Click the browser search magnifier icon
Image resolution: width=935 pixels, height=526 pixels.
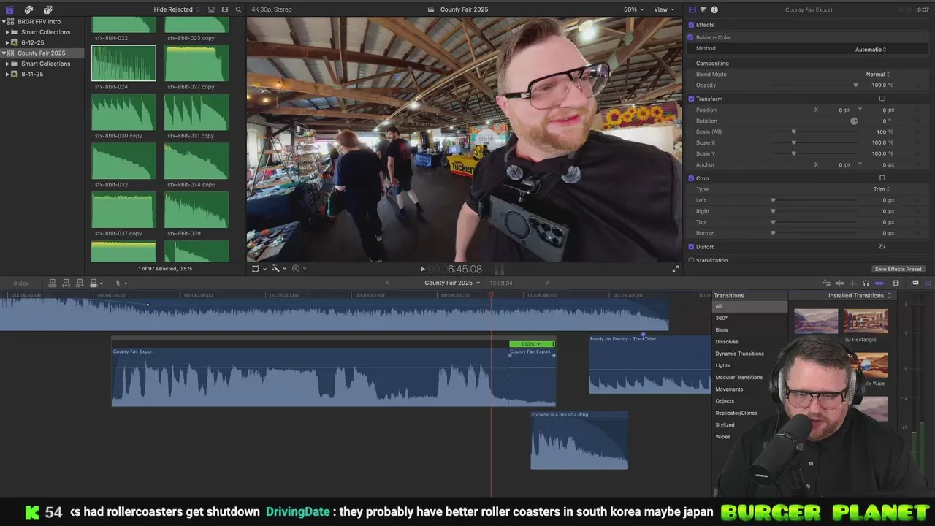point(238,9)
